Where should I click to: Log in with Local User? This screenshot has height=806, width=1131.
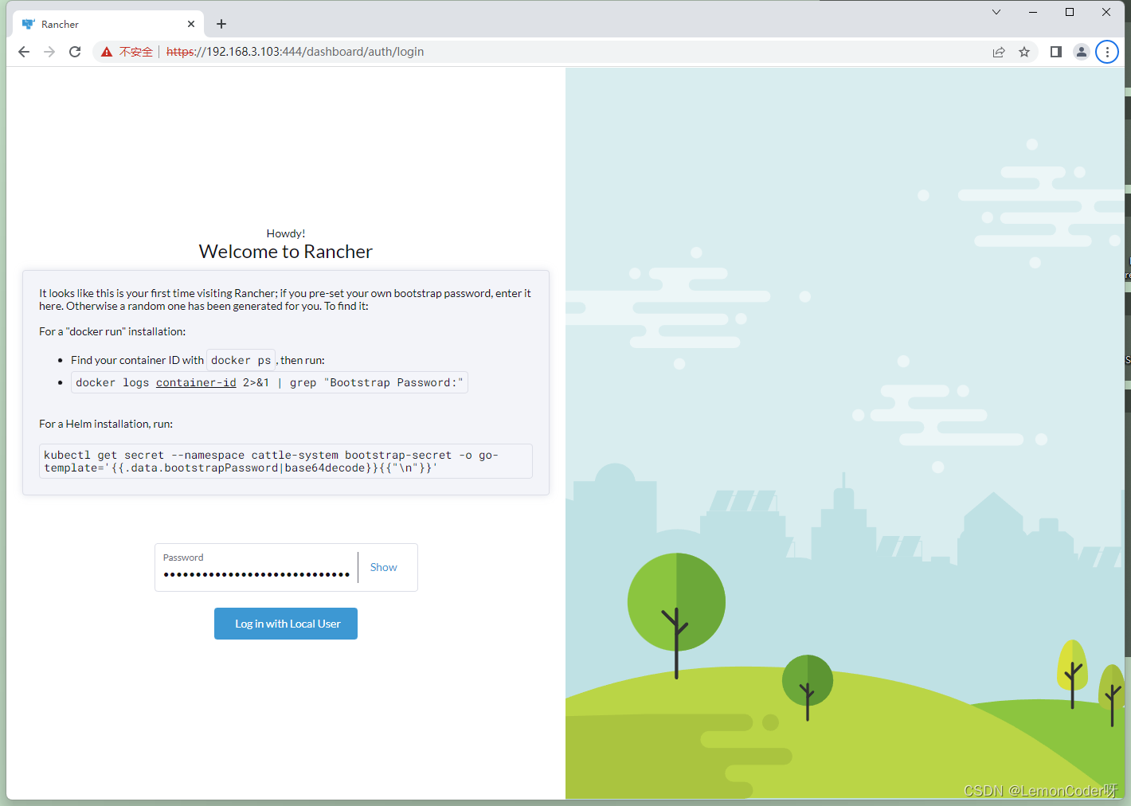coord(286,624)
